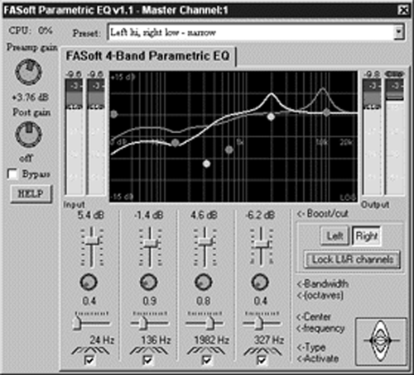Image resolution: width=414 pixels, height=375 pixels.
Task: Click the overload indicator above the right output meter
Action: [394, 74]
